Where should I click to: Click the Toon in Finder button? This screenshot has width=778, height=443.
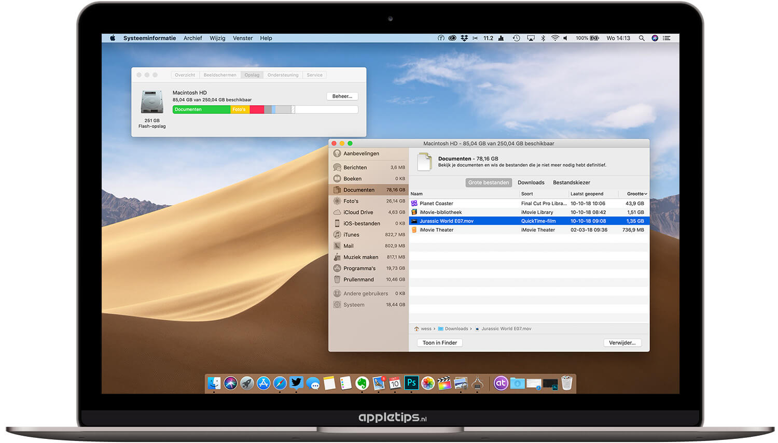[439, 343]
